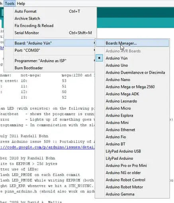Run Auto Format command
This screenshot has width=174, height=203.
pyautogui.click(x=50, y=12)
